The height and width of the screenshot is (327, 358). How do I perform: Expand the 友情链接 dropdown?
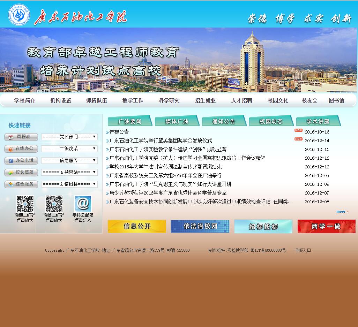coord(69,184)
